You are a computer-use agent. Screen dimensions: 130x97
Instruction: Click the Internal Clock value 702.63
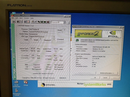coord(33,49)
